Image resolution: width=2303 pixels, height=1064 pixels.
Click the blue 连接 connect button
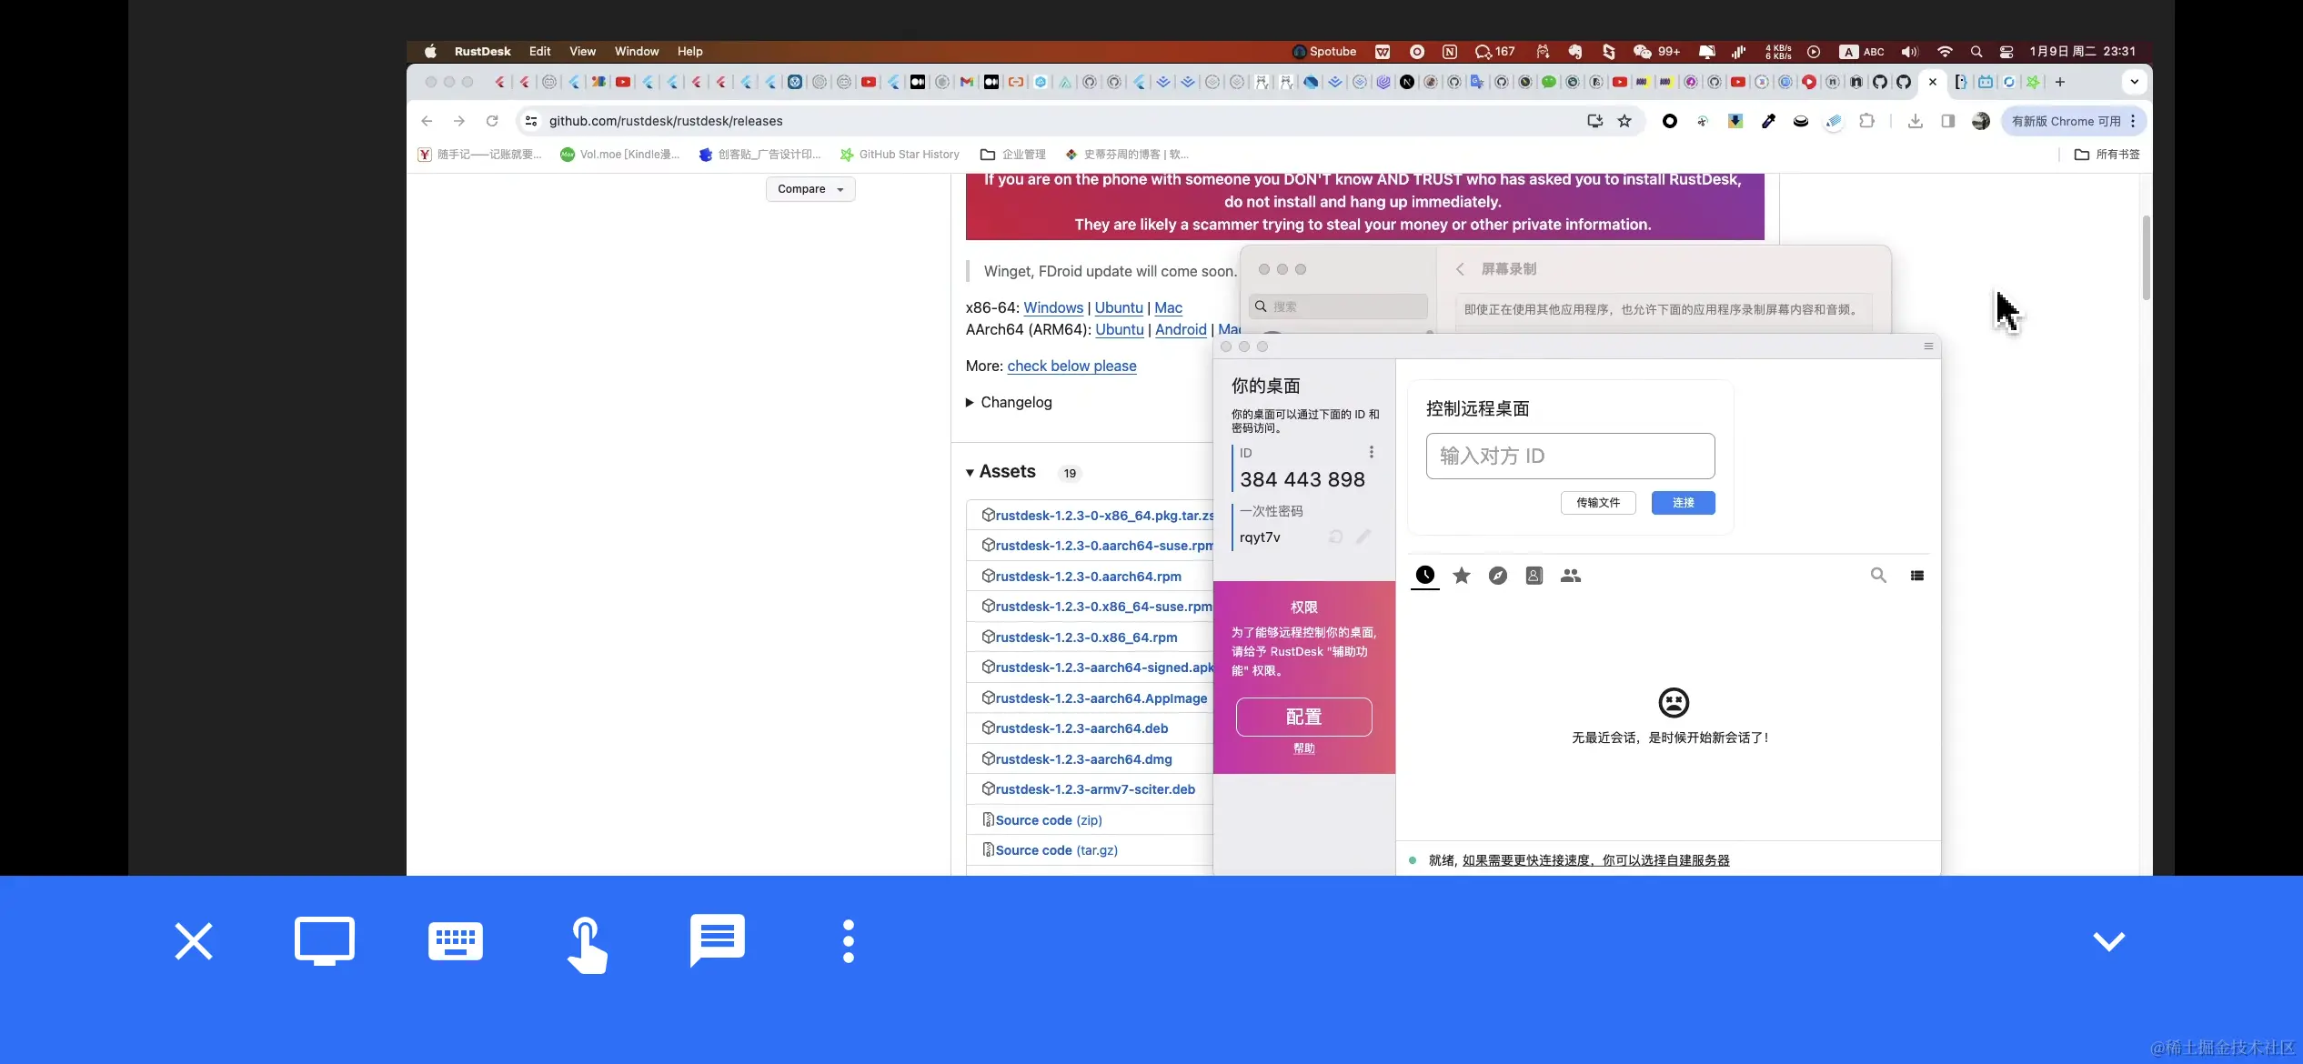click(1683, 503)
